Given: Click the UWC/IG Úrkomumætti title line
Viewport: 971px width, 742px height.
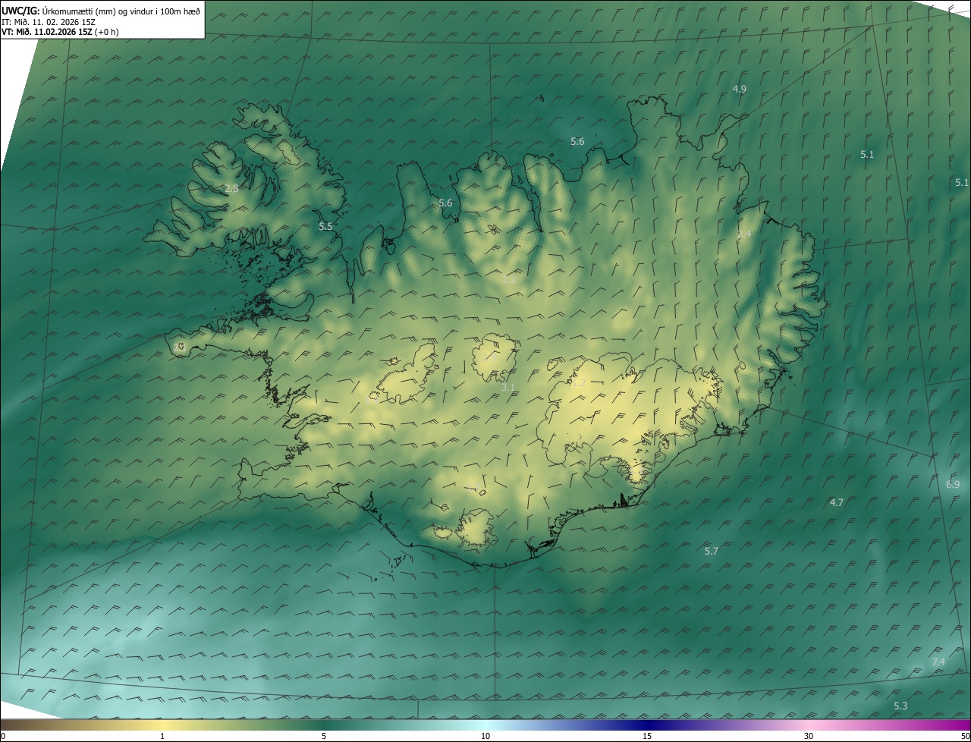Looking at the screenshot, I should [100, 11].
